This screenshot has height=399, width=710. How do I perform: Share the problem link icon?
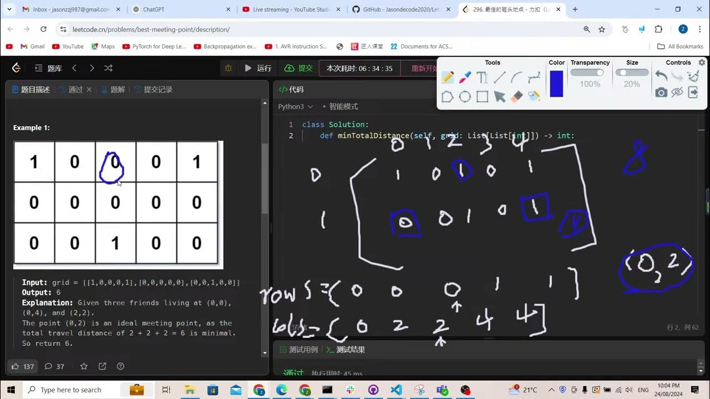[102, 366]
